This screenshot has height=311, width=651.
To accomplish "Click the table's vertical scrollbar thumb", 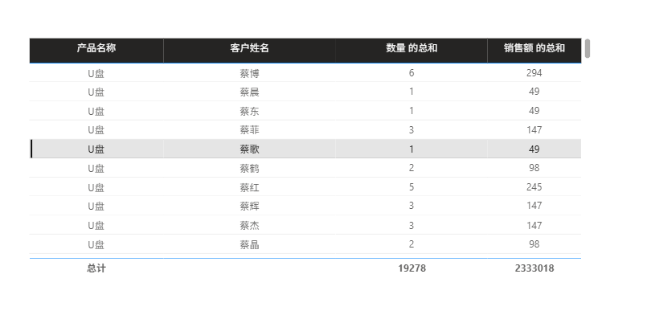I will click(588, 48).
